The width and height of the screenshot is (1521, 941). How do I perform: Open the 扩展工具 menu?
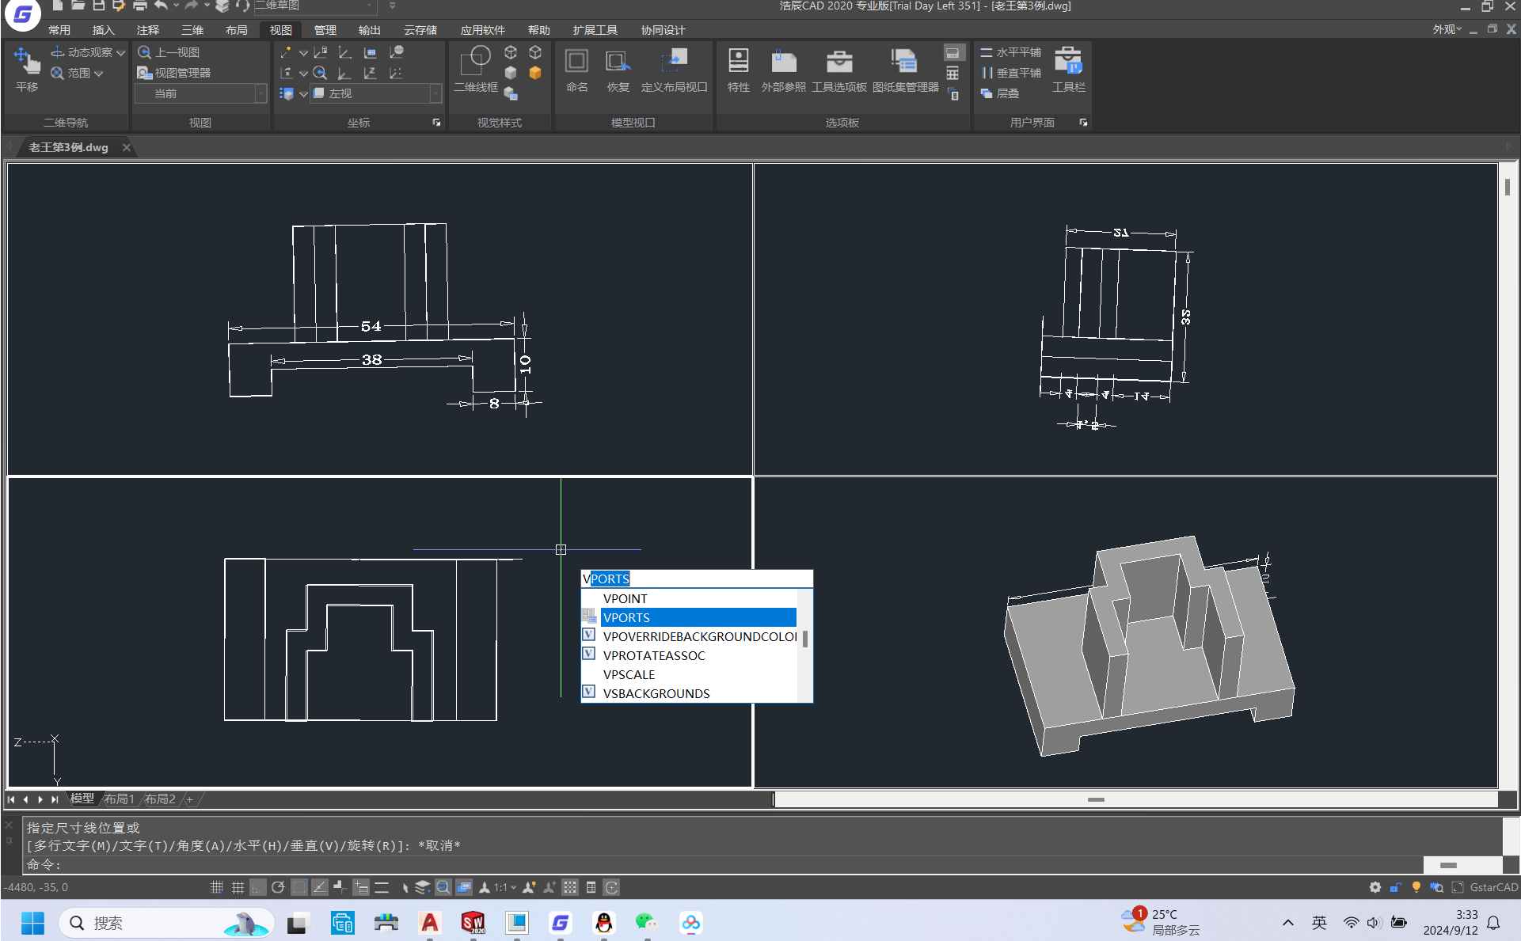(x=594, y=29)
